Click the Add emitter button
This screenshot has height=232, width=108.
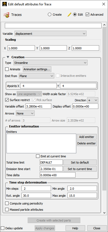pyautogui.click(x=87, y=137)
